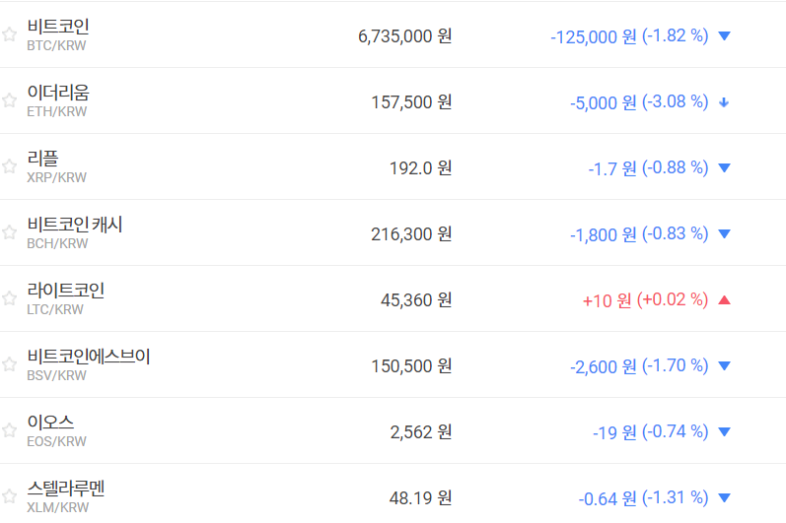Open the 이더리움 coin name link
Viewport: 786px width, 523px height.
[x=58, y=93]
